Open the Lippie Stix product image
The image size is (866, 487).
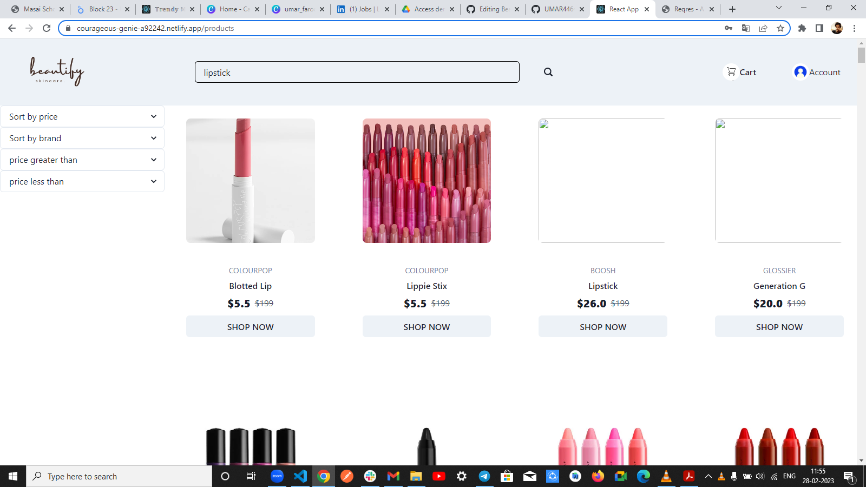427,181
